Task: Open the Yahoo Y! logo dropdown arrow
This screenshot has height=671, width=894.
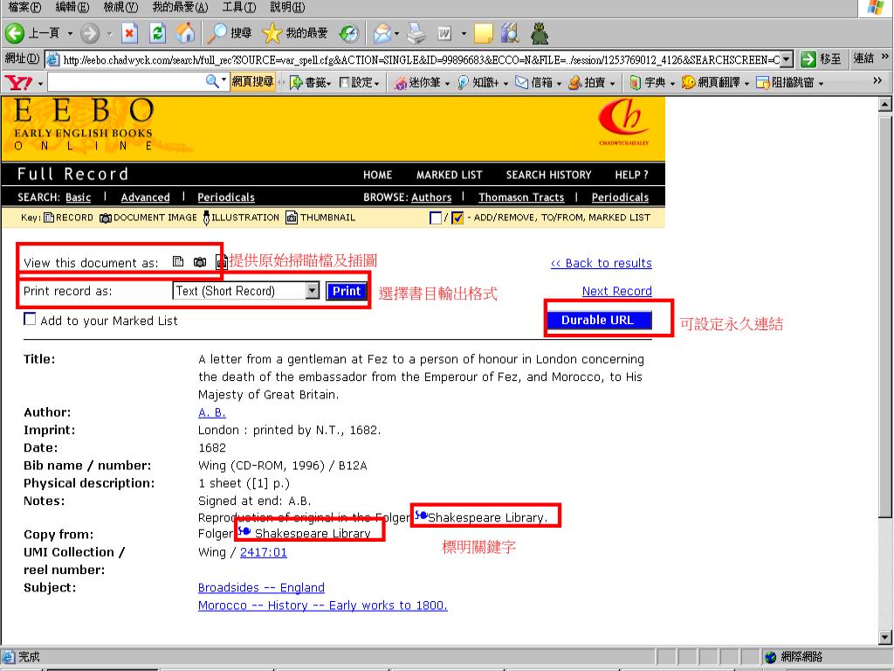Action: pos(40,83)
